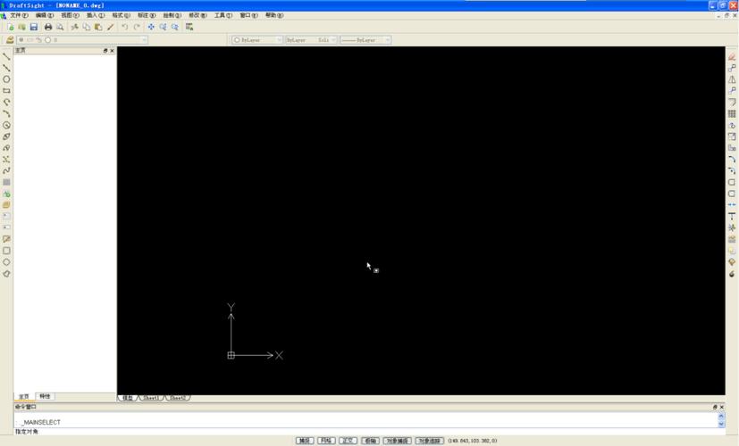The image size is (739, 446).
Task: Open the ByLayer Soli line style dropdown
Action: (311, 40)
